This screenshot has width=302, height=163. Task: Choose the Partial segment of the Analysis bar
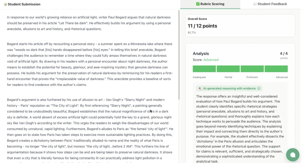click(228, 69)
